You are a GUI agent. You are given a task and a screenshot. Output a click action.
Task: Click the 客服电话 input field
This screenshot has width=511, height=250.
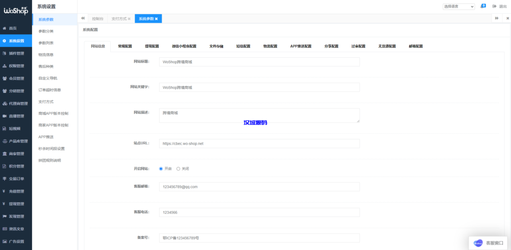[x=259, y=212]
